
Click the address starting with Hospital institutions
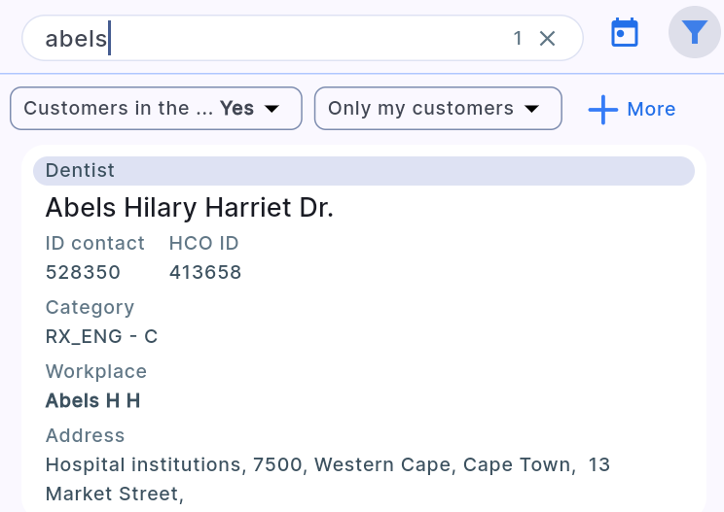(x=327, y=465)
